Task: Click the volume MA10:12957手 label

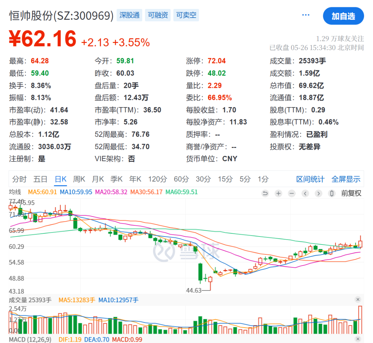Action: tap(118, 300)
